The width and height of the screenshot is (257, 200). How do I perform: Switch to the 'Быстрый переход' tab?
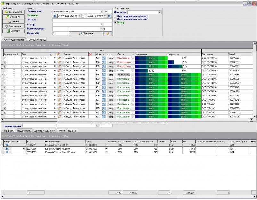36,40
